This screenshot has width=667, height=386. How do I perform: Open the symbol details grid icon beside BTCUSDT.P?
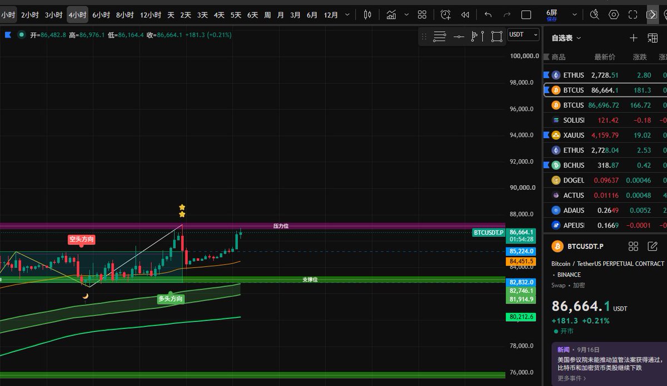633,246
